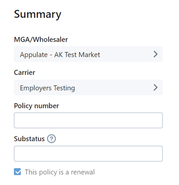The height and width of the screenshot is (185, 179).
Task: Uncheck 'This policy is a renewal' checkbox
Action: (x=17, y=172)
